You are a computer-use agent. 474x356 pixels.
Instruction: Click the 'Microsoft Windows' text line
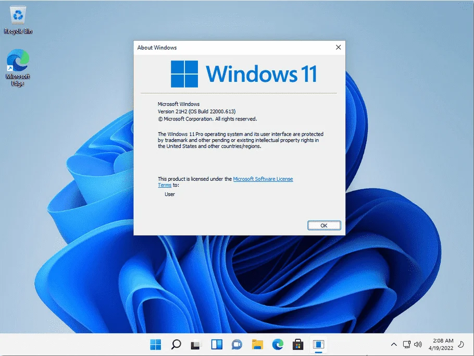[179, 104]
